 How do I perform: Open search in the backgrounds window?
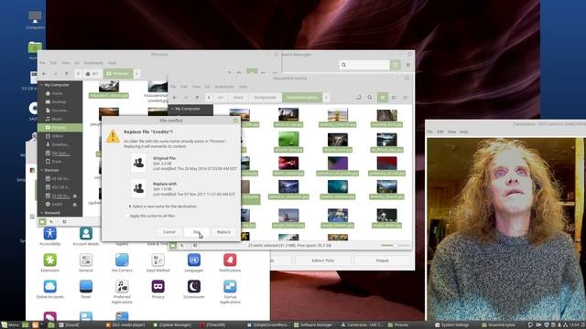pos(370,98)
